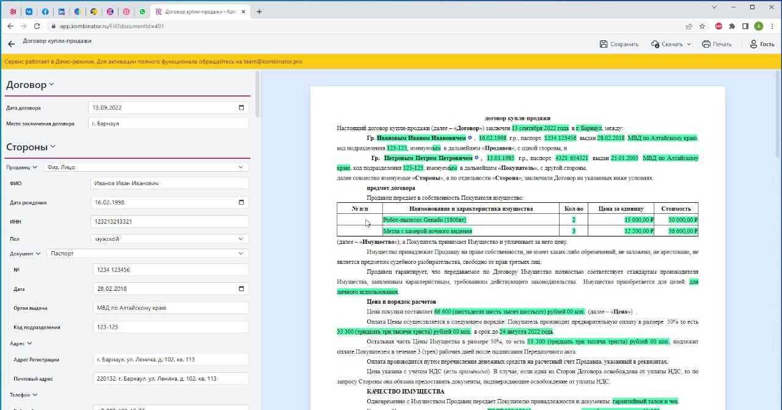The height and width of the screenshot is (410, 782).
Task: Reload the page with the refresh icon
Action: (37, 26)
